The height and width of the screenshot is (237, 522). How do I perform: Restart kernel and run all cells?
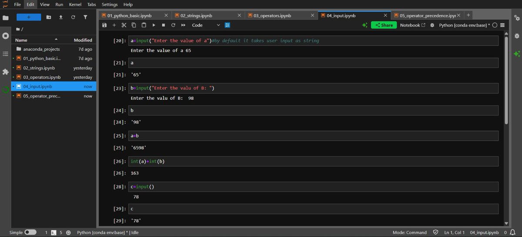pyautogui.click(x=183, y=25)
